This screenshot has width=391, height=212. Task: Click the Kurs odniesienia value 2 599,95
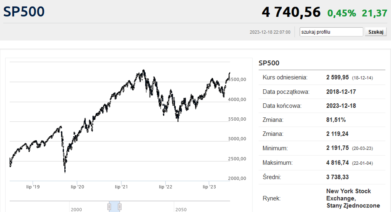coord(337,77)
